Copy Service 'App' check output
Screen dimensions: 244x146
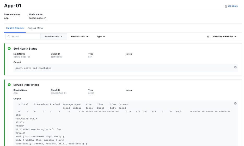[x=235, y=103]
